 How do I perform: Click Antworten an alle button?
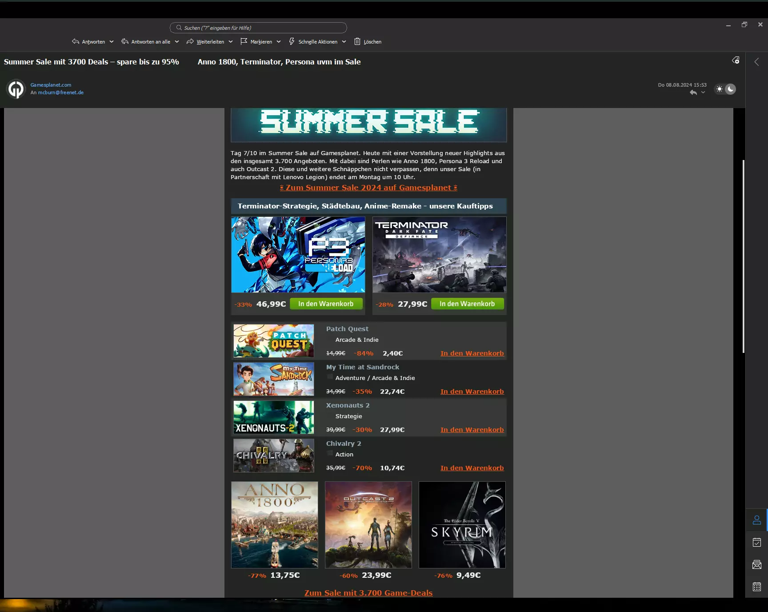point(146,42)
